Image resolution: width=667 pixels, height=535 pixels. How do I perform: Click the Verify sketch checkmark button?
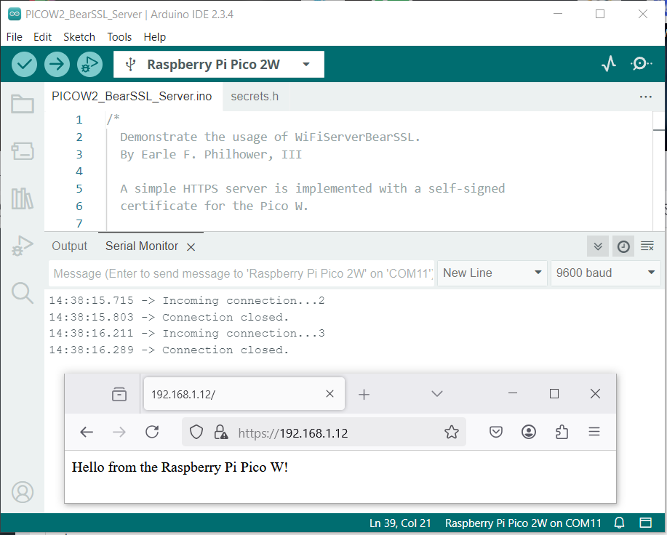tap(24, 64)
